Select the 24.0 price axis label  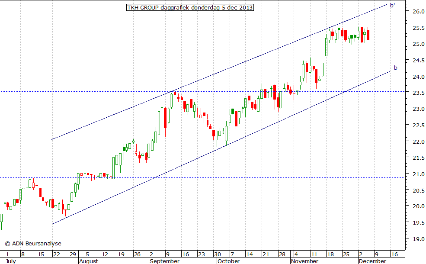[x=418, y=77]
